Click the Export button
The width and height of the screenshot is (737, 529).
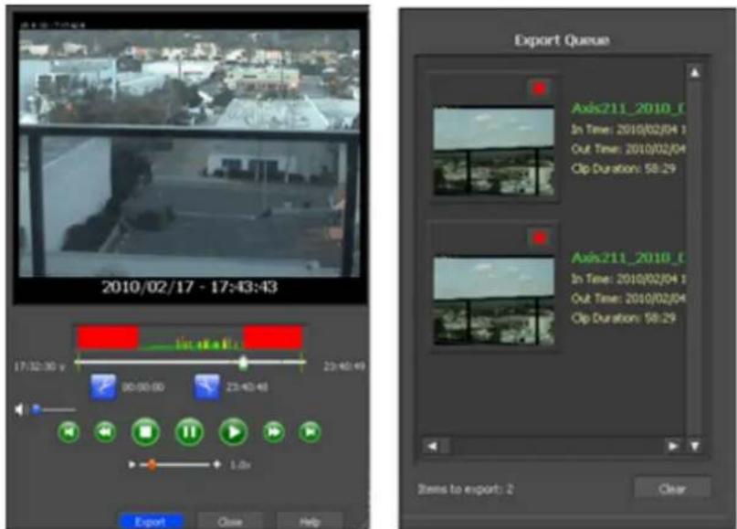pos(151,522)
